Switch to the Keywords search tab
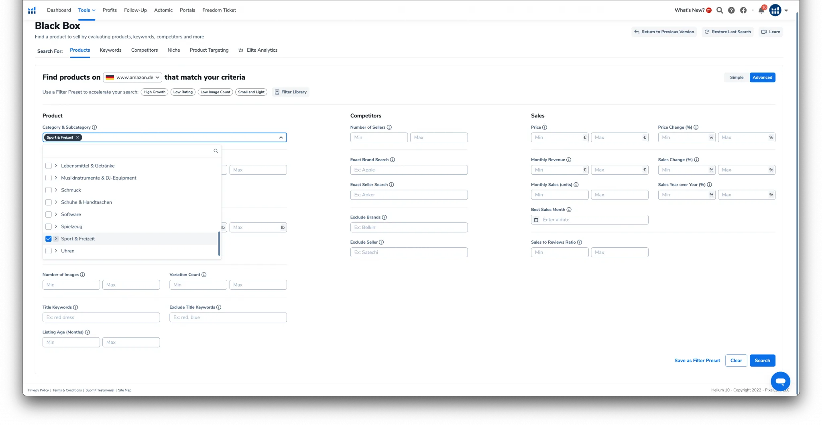The image size is (822, 426). pos(110,50)
